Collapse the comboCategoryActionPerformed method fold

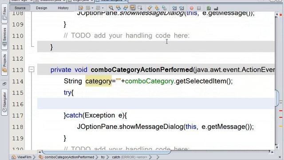pos(32,69)
